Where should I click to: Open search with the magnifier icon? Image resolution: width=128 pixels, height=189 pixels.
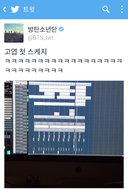click(x=106, y=9)
